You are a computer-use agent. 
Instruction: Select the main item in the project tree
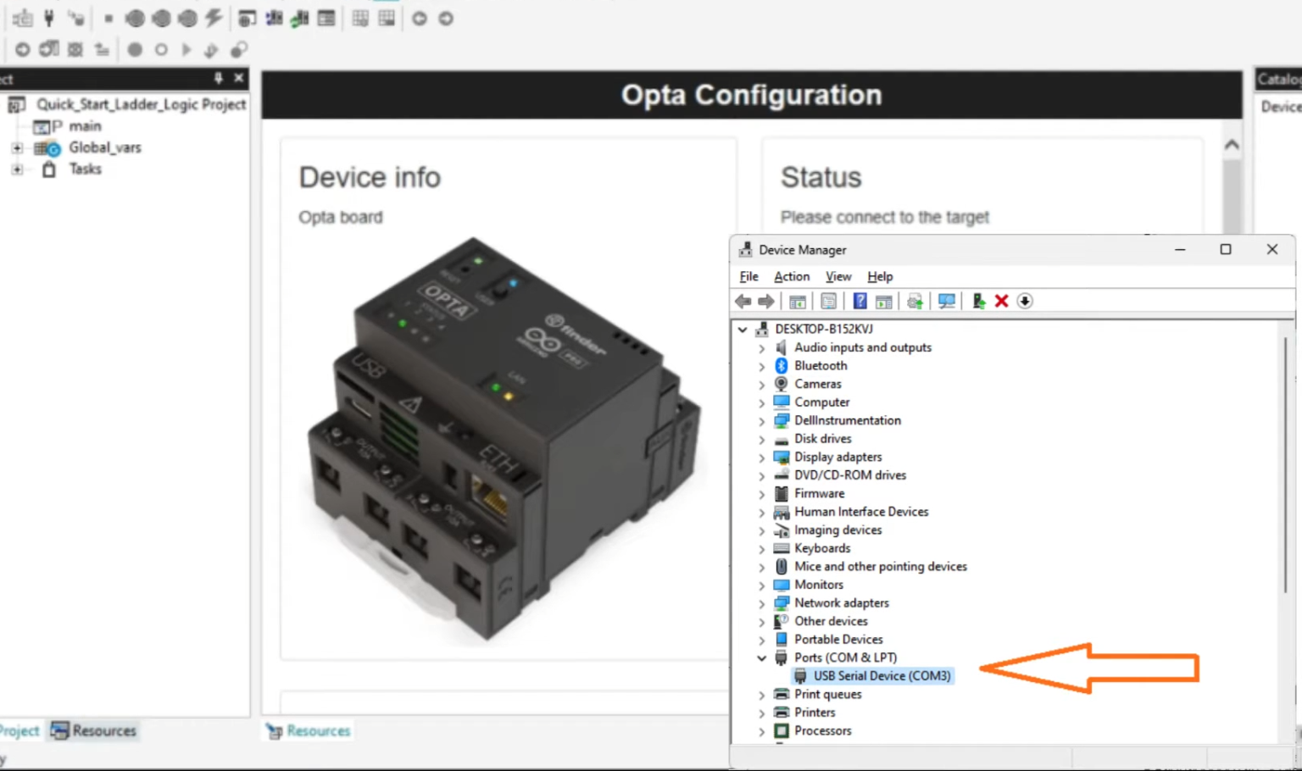(86, 125)
